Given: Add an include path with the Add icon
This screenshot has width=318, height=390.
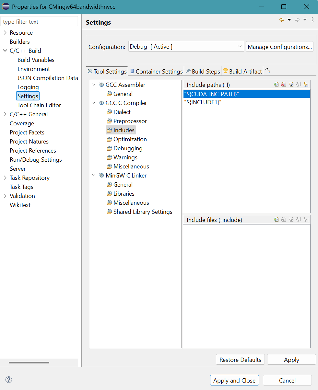Looking at the screenshot, I should click(x=276, y=85).
